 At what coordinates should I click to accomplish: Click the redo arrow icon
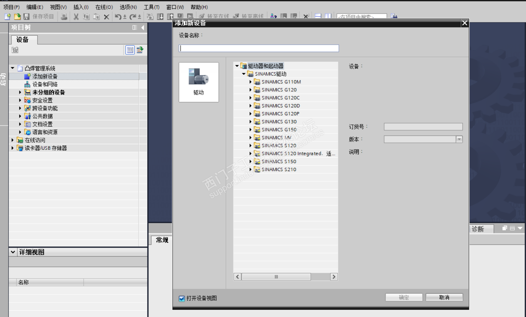pos(133,16)
